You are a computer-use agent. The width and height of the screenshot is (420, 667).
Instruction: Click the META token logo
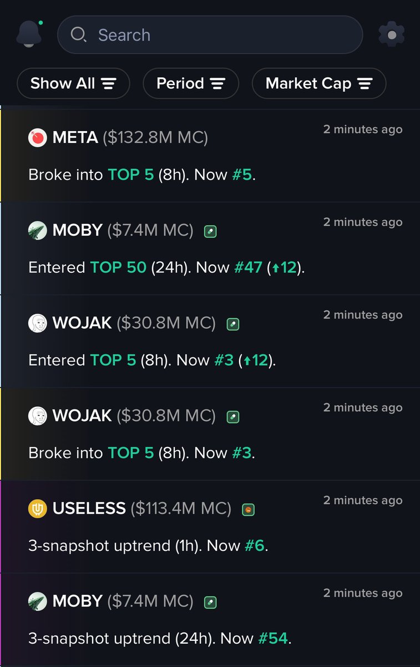coord(37,137)
